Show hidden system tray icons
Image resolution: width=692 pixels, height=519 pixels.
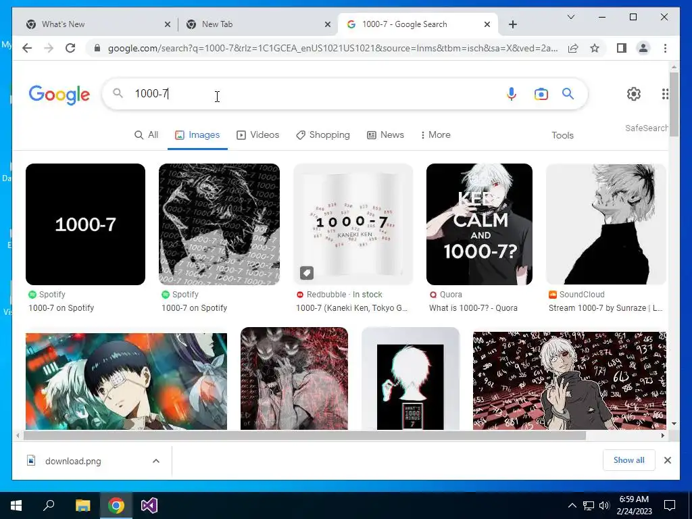coord(572,505)
